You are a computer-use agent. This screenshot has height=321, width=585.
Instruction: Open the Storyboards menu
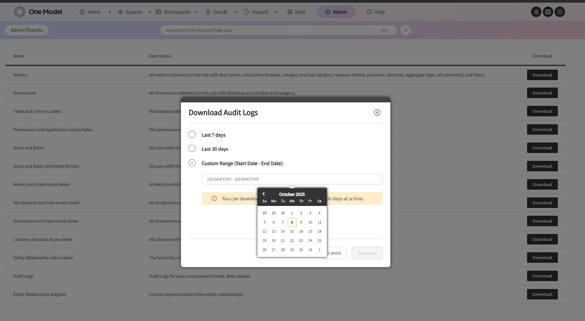[173, 12]
